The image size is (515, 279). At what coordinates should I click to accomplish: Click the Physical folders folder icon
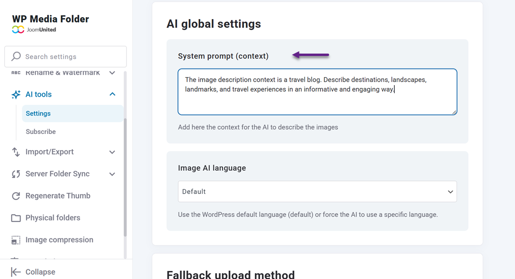click(16, 218)
